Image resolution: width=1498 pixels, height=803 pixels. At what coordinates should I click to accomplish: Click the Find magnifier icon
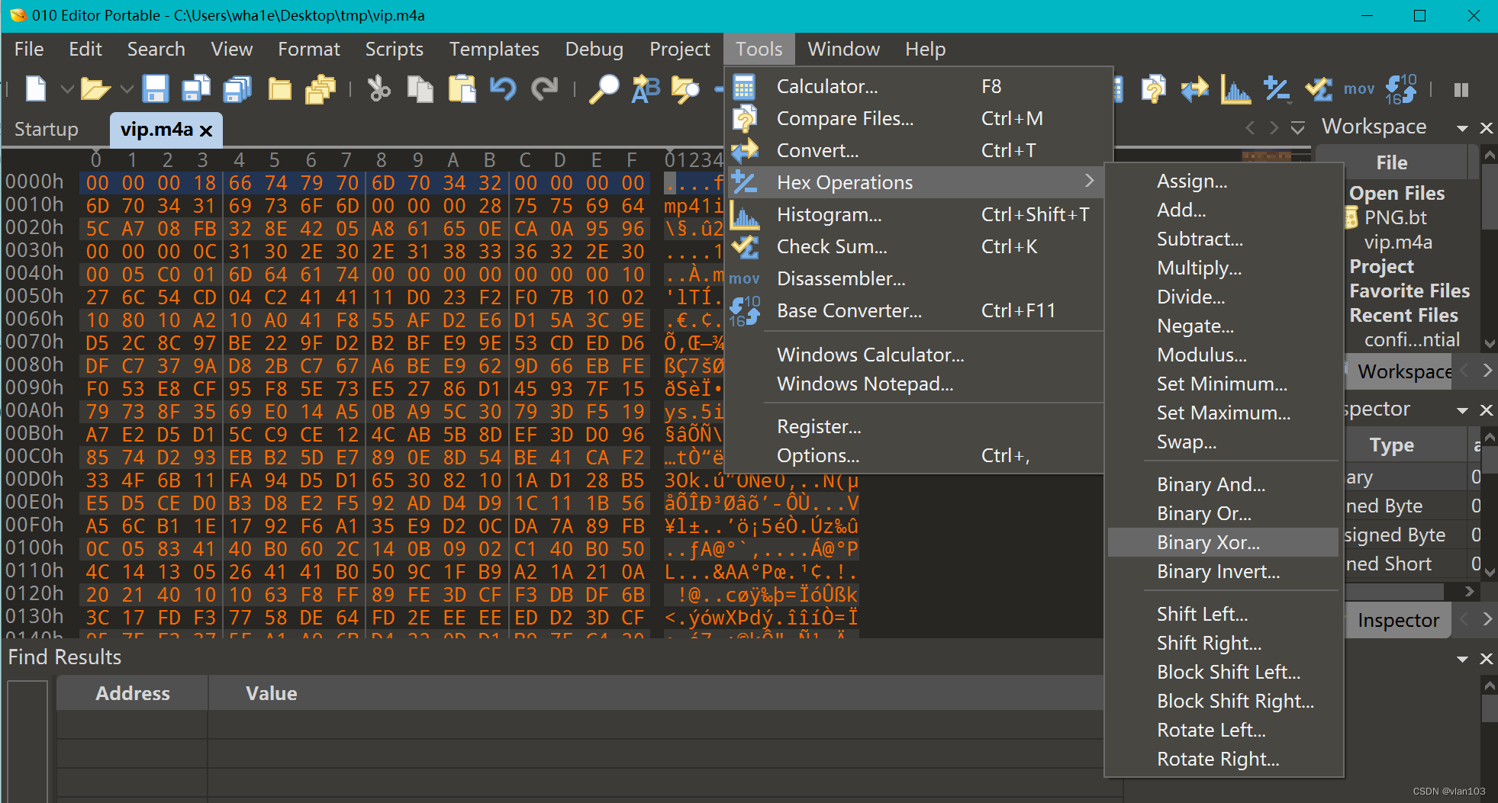(x=604, y=88)
